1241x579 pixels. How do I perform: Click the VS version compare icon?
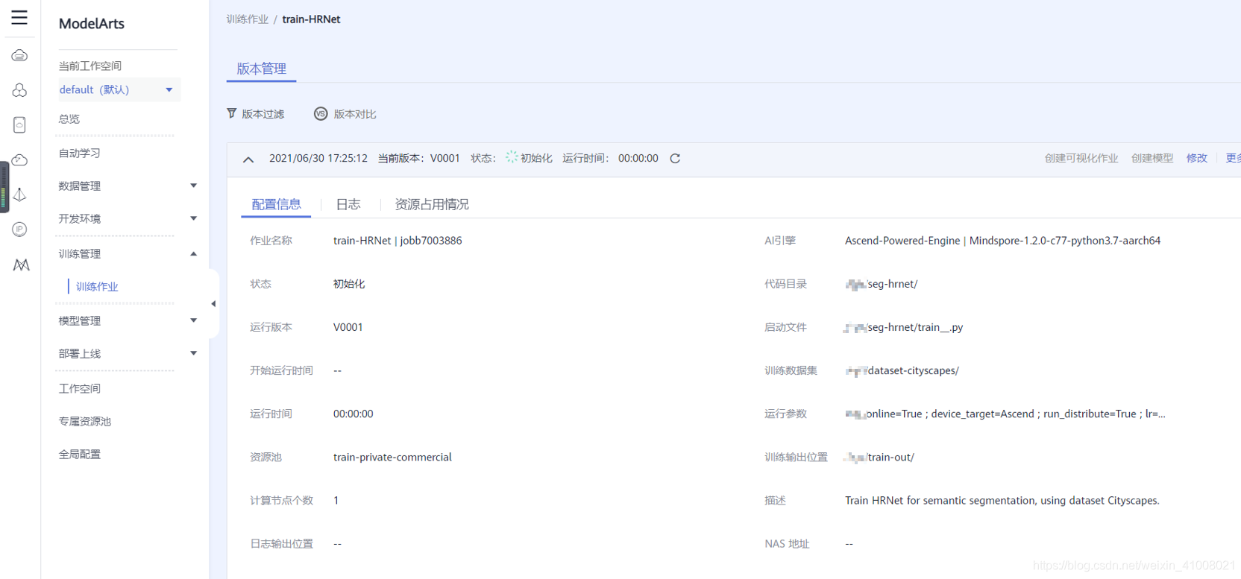tap(321, 113)
